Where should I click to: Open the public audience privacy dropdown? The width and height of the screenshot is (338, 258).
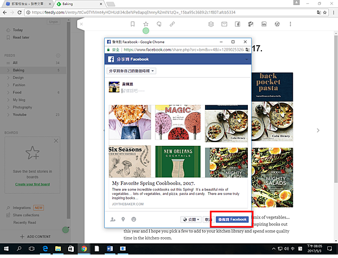coord(191,220)
